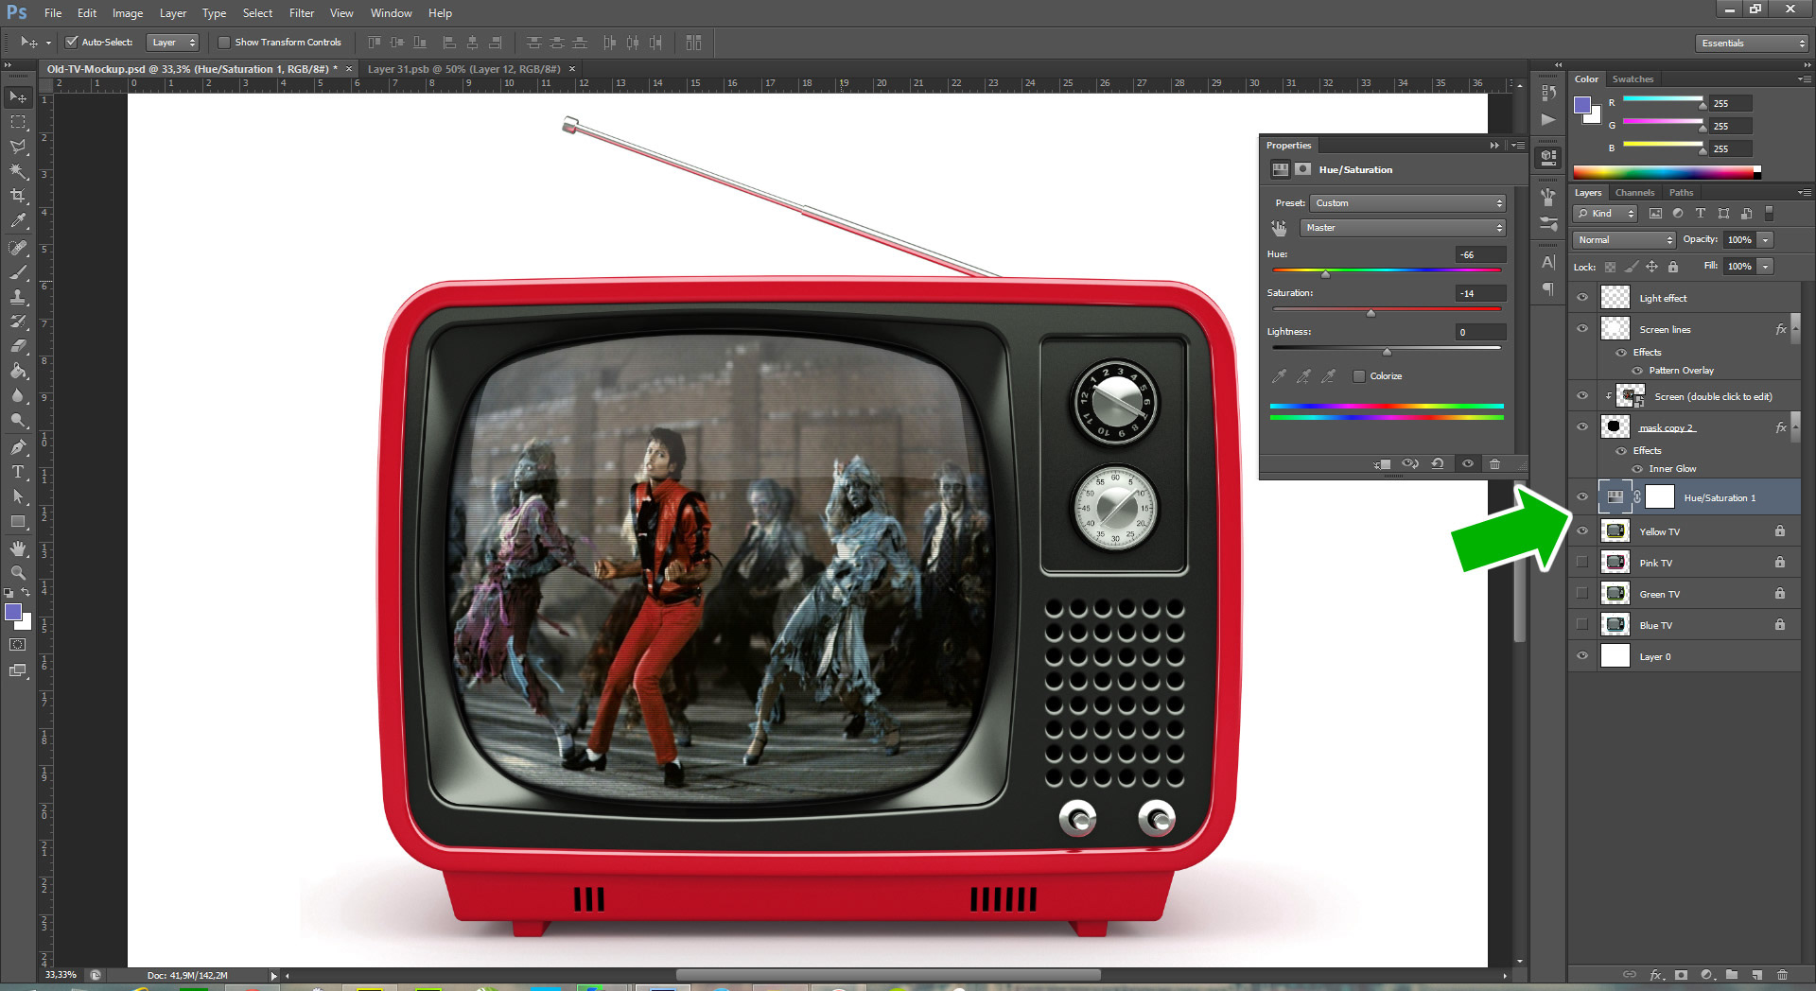1816x991 pixels.
Task: Hide the Yellow TV layer
Action: 1582,531
